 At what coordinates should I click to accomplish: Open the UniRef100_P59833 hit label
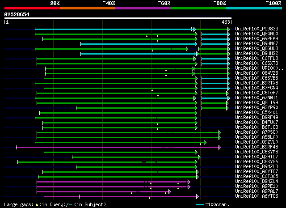coord(257,29)
